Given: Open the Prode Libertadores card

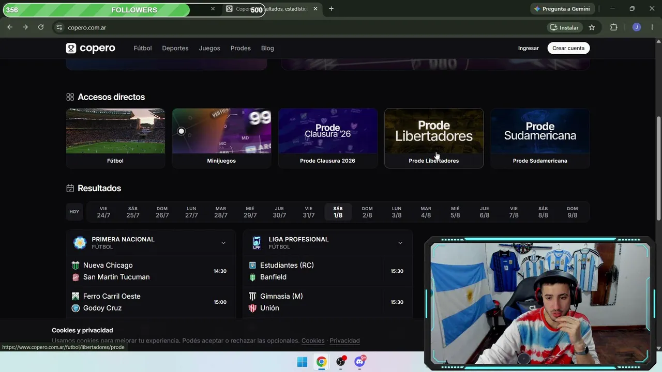Looking at the screenshot, I should click(x=434, y=138).
